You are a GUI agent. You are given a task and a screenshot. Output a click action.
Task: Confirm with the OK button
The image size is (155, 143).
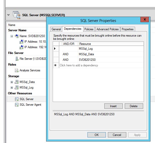[x=97, y=135]
